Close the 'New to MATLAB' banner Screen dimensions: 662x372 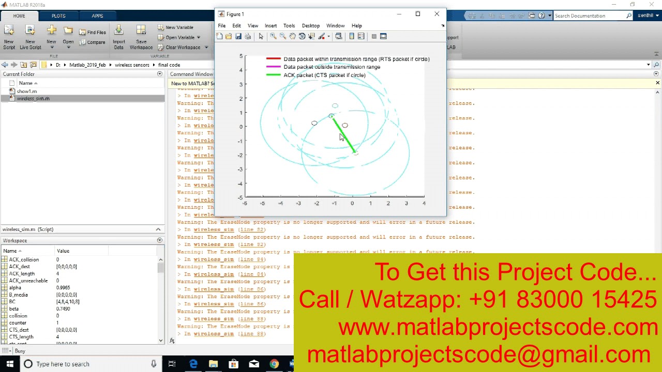coord(657,83)
